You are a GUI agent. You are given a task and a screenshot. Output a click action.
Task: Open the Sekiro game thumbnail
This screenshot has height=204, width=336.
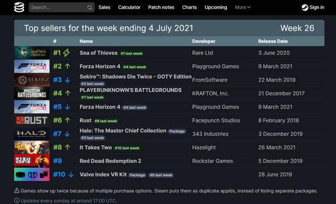(x=32, y=80)
